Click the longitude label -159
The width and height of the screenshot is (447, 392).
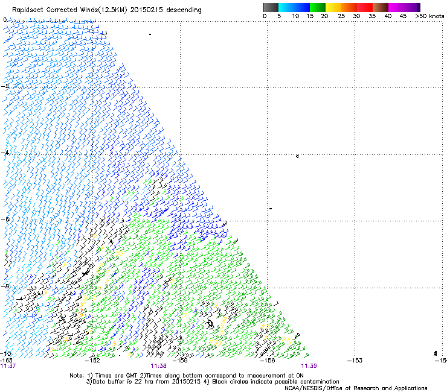[x=180, y=361]
